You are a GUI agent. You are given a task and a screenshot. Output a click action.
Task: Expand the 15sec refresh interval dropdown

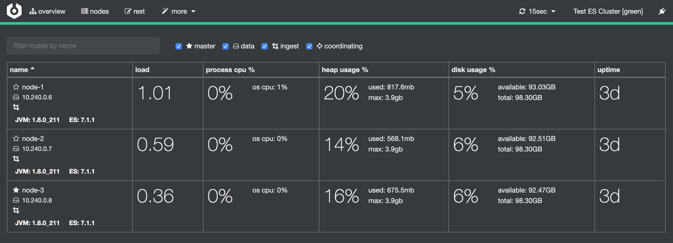pyautogui.click(x=537, y=11)
